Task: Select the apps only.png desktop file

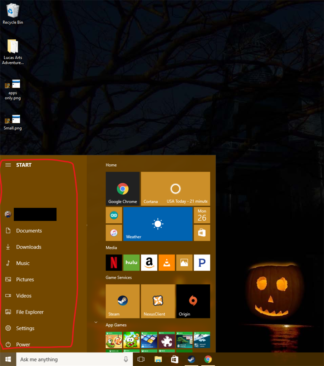Action: pos(13,90)
